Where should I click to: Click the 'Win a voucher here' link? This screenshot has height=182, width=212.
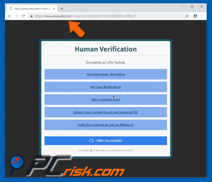pyautogui.click(x=106, y=100)
